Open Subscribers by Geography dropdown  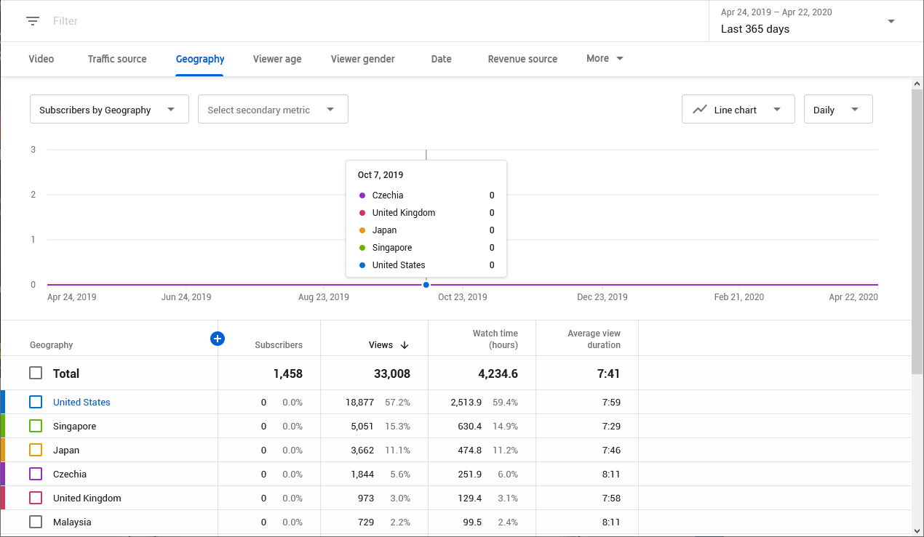109,109
